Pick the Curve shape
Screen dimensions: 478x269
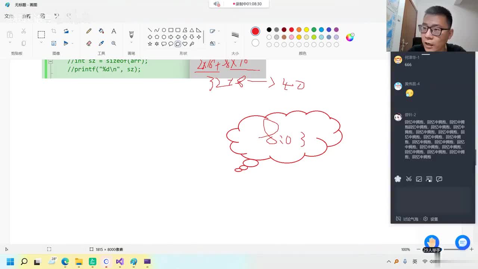pos(157,30)
